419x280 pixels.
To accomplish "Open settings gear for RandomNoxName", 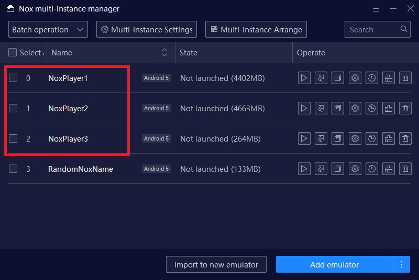I will tap(355, 169).
